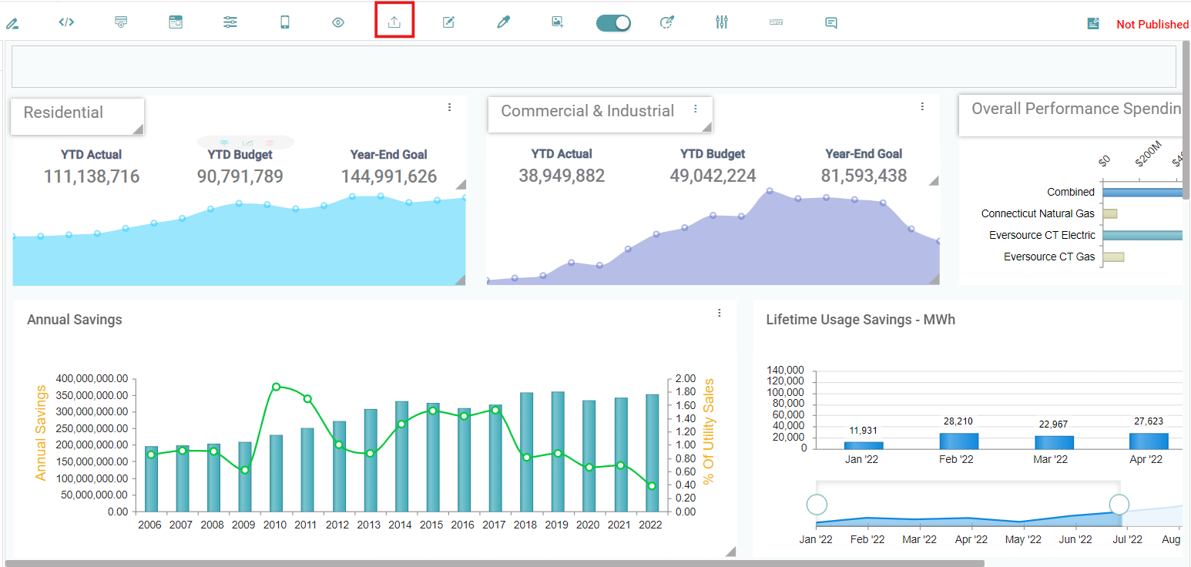Click the export/publish upload icon

(394, 22)
